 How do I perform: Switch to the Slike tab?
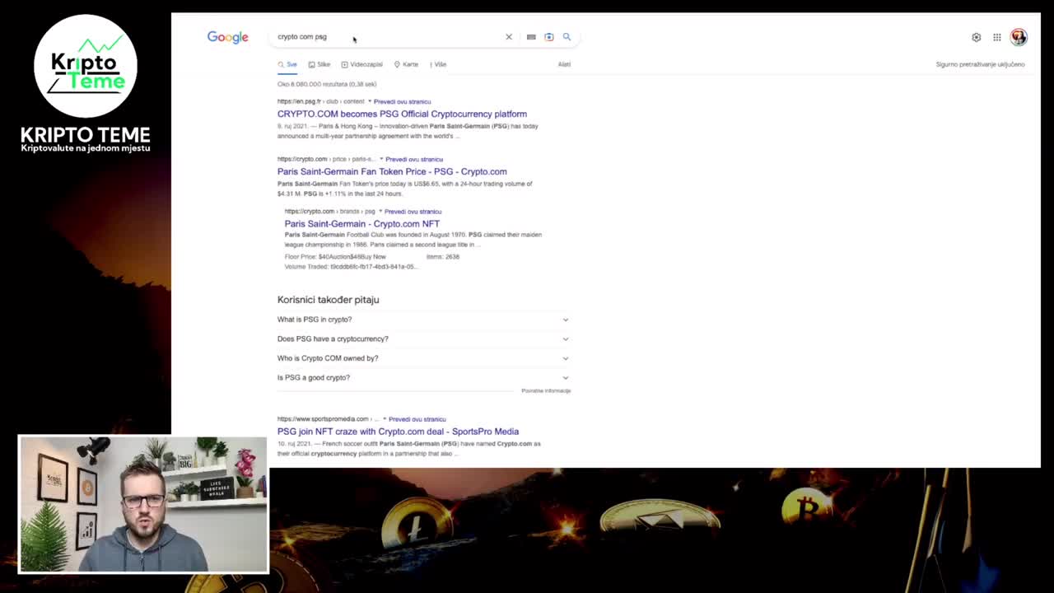click(319, 64)
